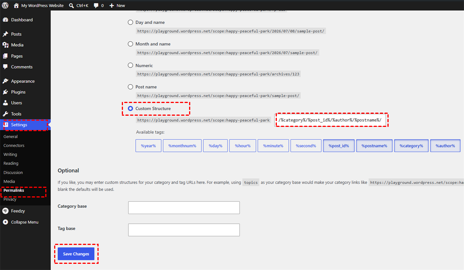Open the search magnifier in admin bar
Viewport: 464px width, 270px height.
click(x=72, y=5)
